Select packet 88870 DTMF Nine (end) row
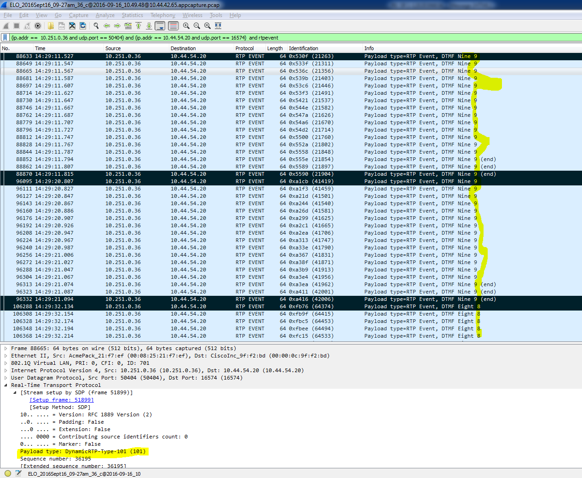Screen dimensions: 582x478 tap(291, 174)
